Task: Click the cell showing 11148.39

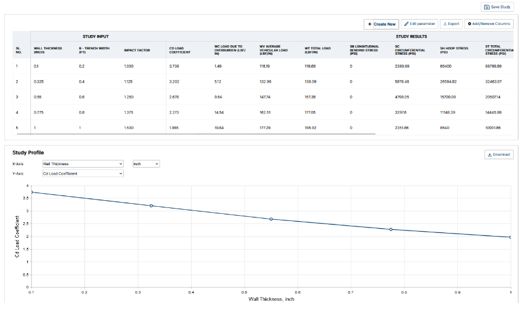Action: [x=448, y=112]
